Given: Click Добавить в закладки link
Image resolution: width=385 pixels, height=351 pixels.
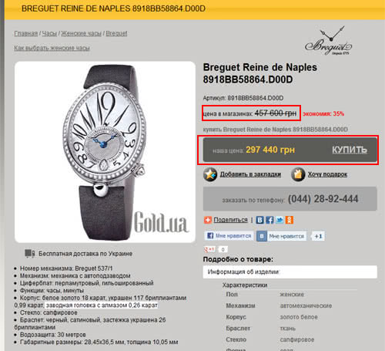Looking at the screenshot, I should point(250,174).
